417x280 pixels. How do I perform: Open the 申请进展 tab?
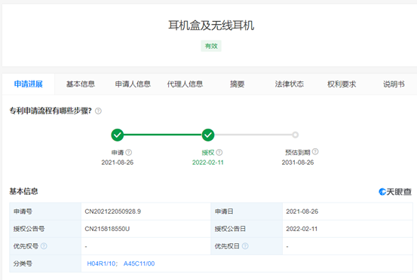point(28,84)
